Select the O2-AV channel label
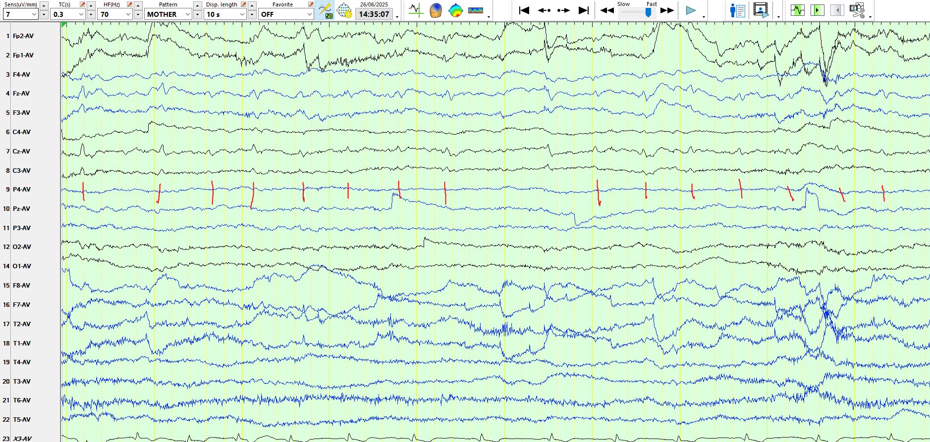The image size is (930, 442). pos(22,247)
